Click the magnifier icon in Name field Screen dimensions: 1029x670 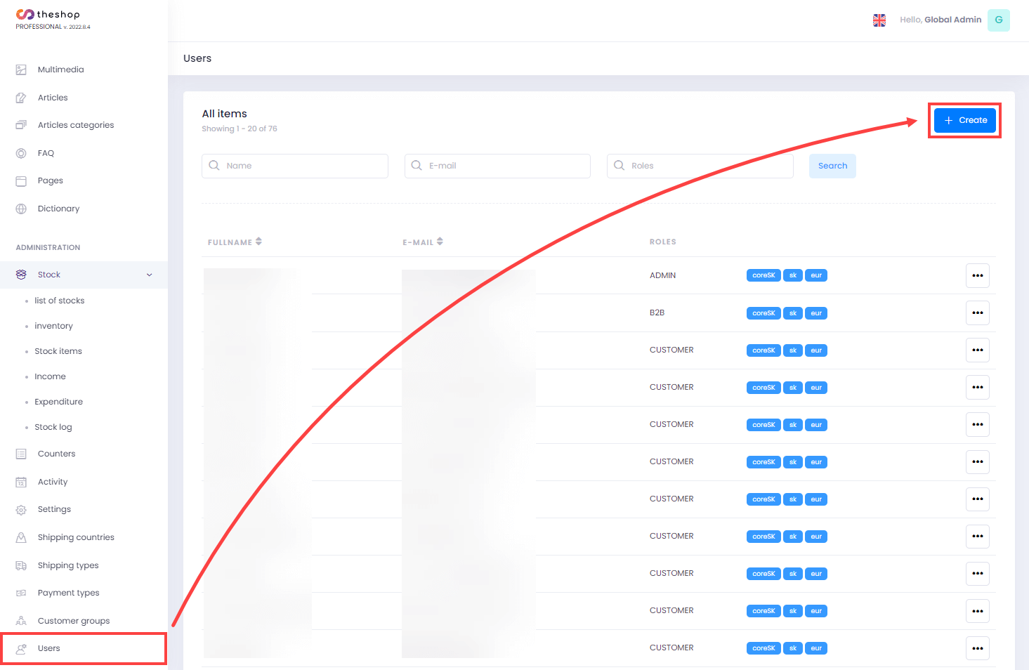(214, 166)
